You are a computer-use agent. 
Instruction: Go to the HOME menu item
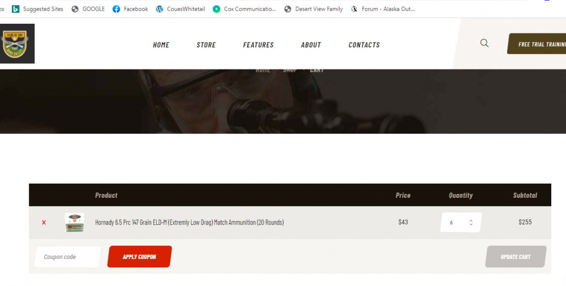(x=161, y=45)
